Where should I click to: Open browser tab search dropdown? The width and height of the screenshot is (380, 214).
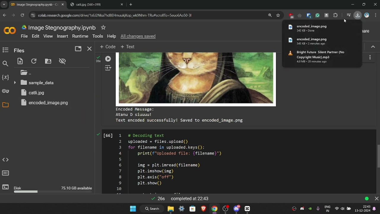click(x=4, y=4)
